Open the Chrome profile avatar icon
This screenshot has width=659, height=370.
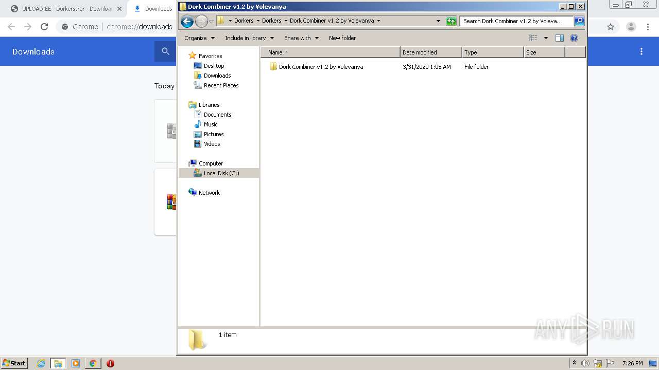coord(631,27)
